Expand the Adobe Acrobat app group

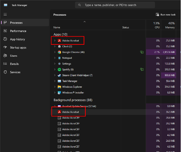[55, 41]
